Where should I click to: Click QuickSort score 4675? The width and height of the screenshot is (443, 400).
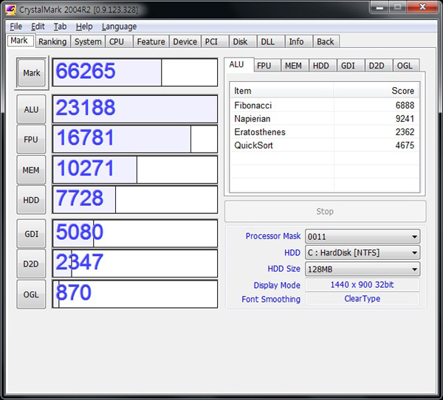(x=405, y=145)
